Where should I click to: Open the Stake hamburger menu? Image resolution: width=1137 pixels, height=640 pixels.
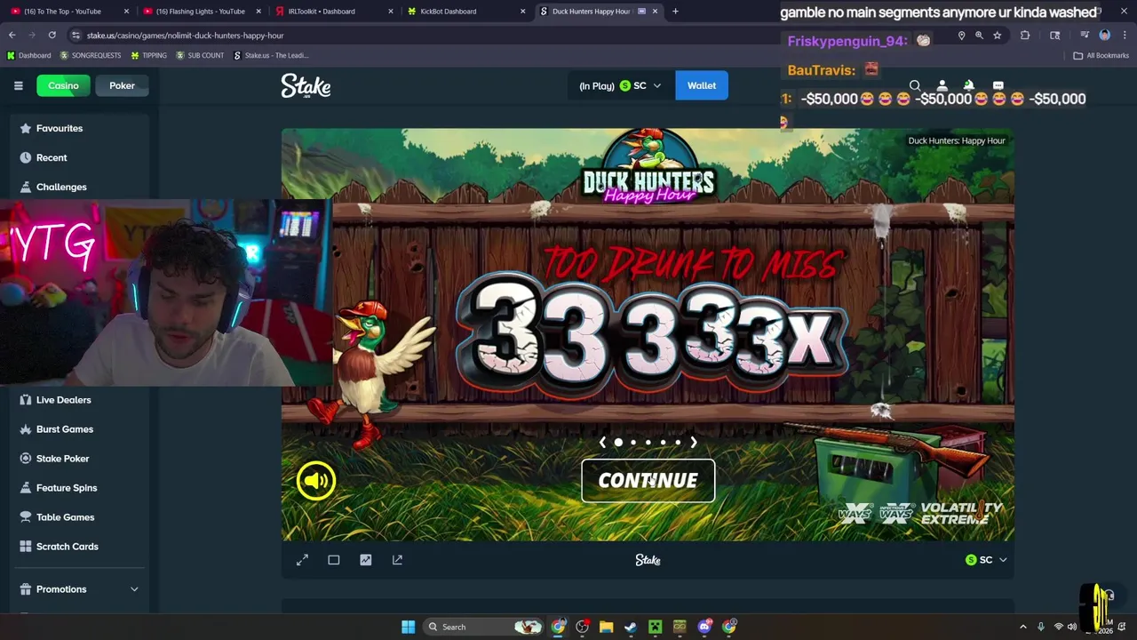[x=18, y=85]
